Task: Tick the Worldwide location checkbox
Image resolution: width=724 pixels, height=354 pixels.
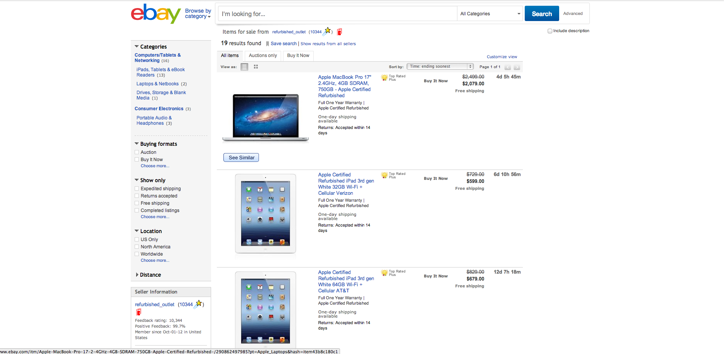Action: click(x=137, y=254)
